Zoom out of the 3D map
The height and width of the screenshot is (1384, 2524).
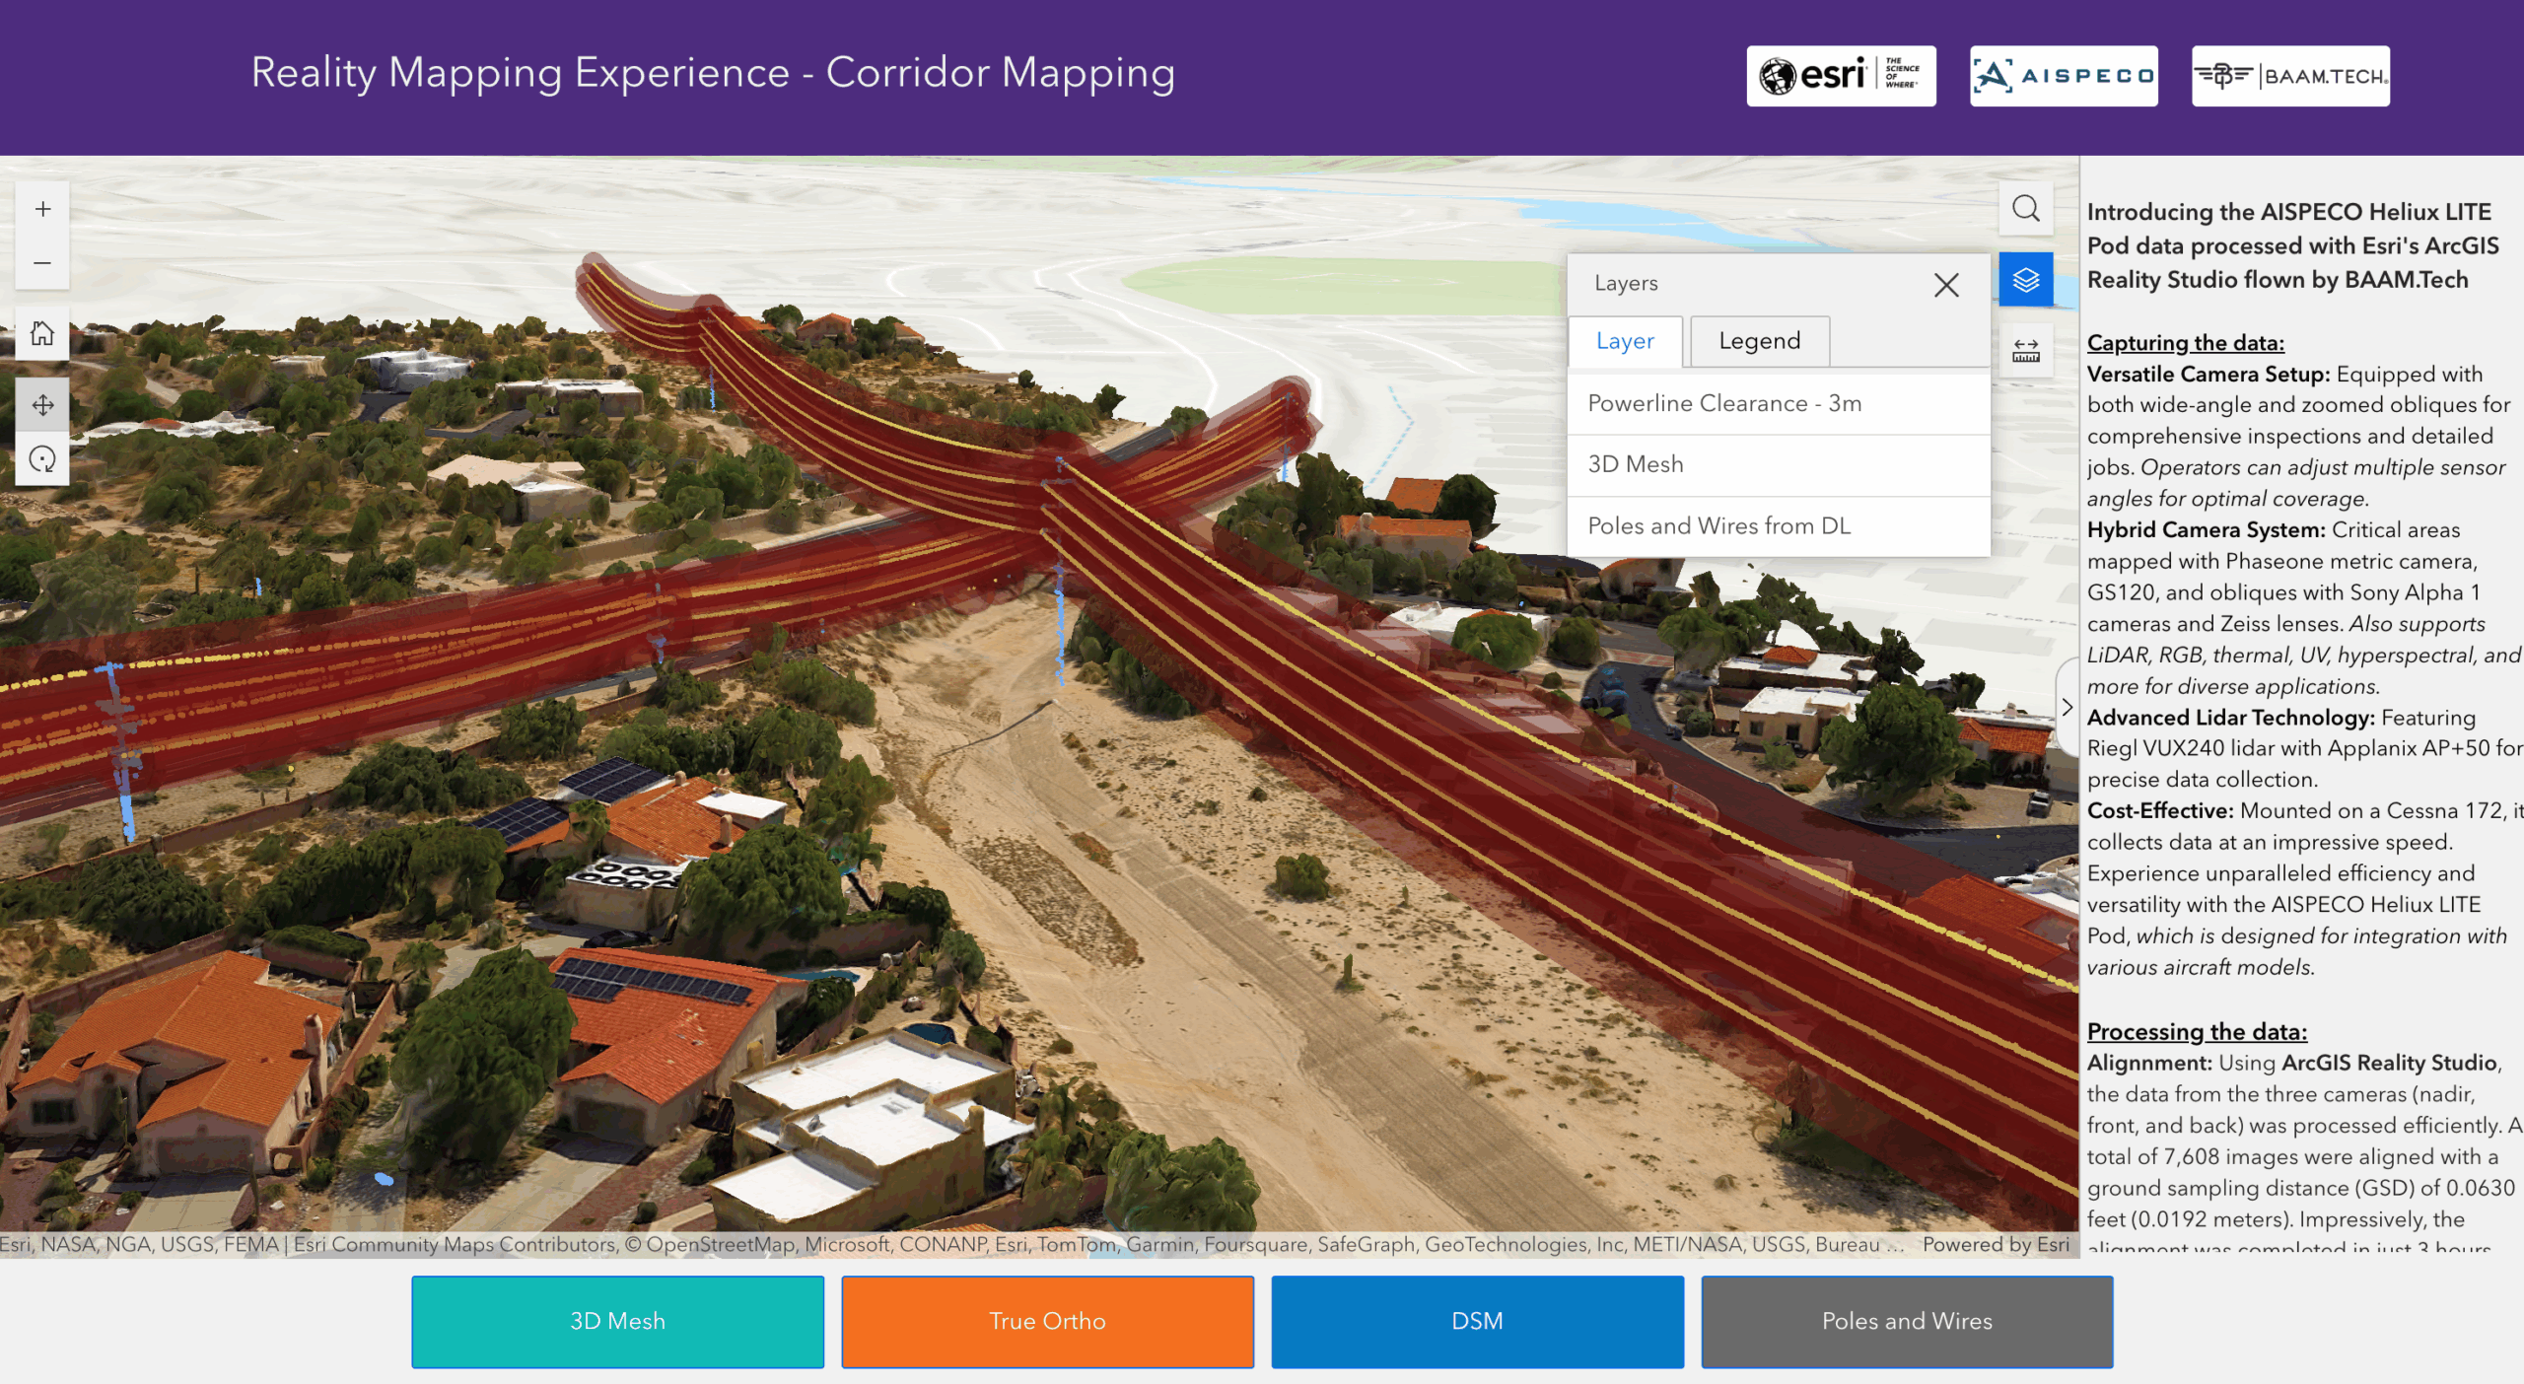tap(42, 263)
